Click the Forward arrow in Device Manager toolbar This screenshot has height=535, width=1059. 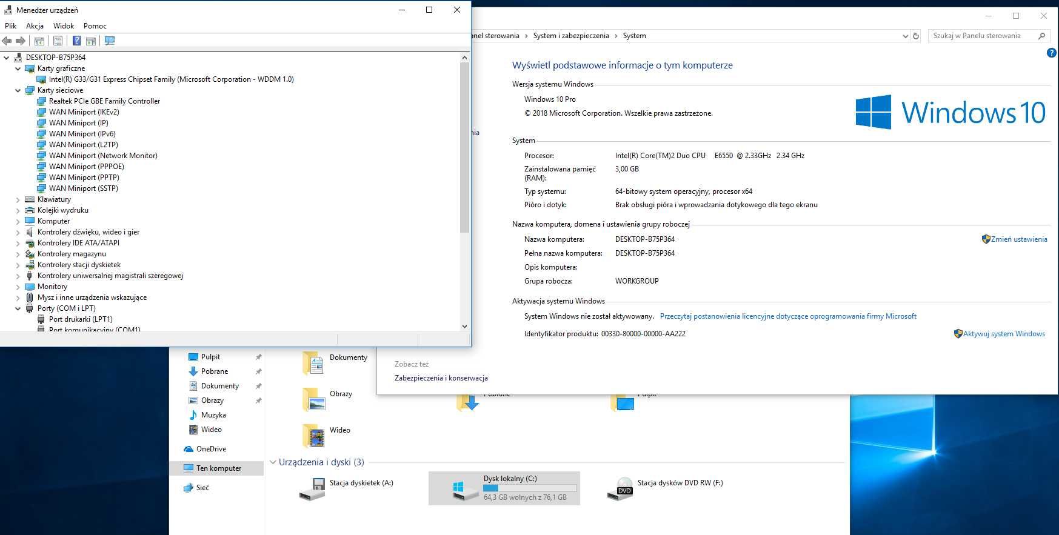tap(21, 41)
